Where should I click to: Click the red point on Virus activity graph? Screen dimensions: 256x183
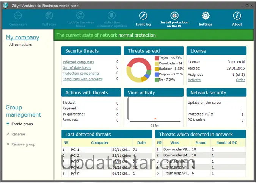(155, 119)
